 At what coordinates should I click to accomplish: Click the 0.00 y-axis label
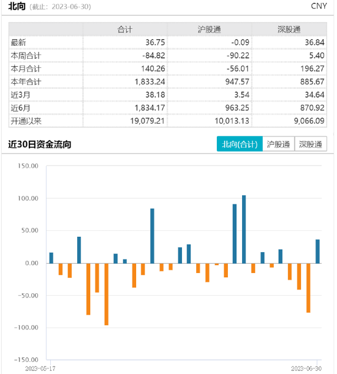click(x=31, y=263)
